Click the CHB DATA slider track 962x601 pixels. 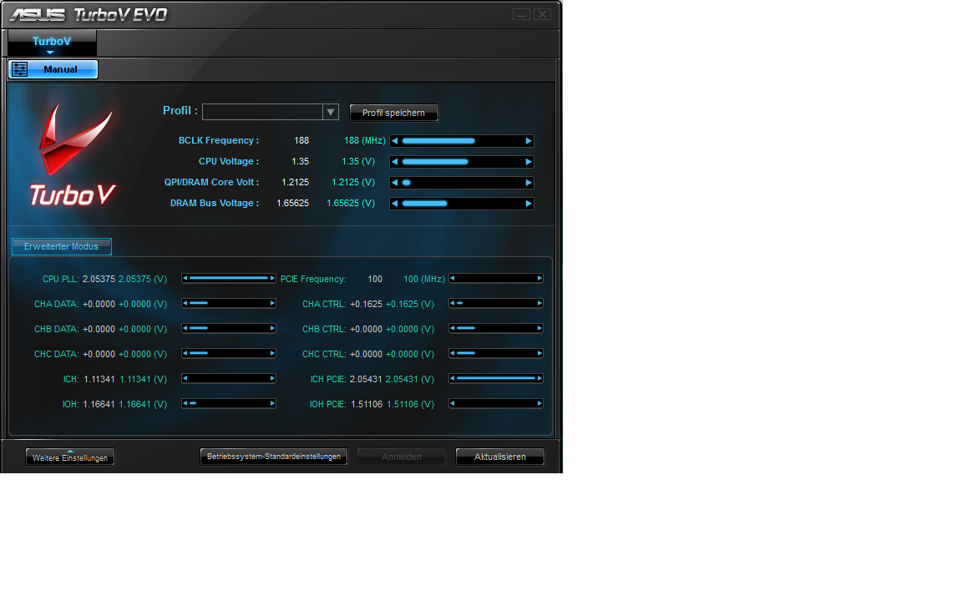[229, 329]
